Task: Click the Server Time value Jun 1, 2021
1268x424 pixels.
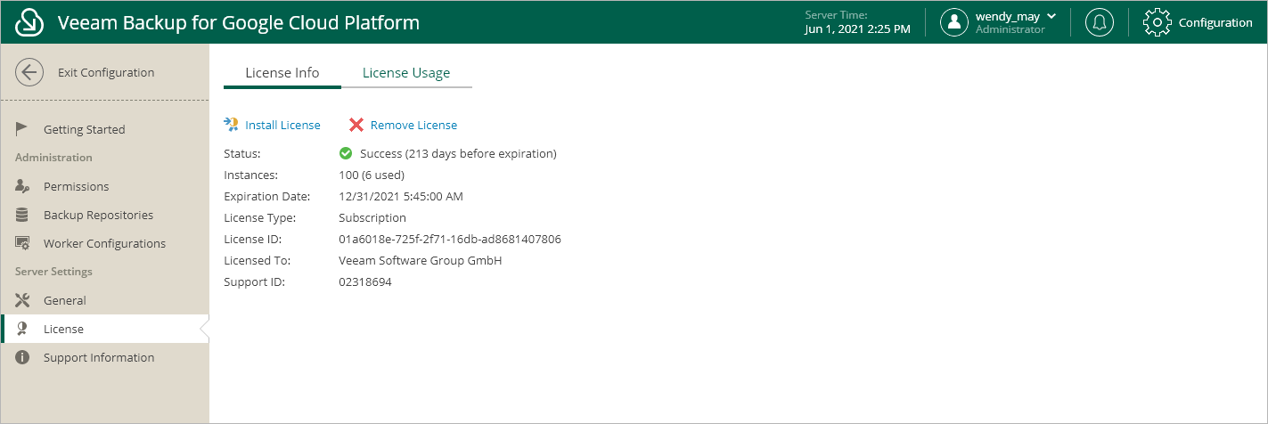Action: point(857,29)
